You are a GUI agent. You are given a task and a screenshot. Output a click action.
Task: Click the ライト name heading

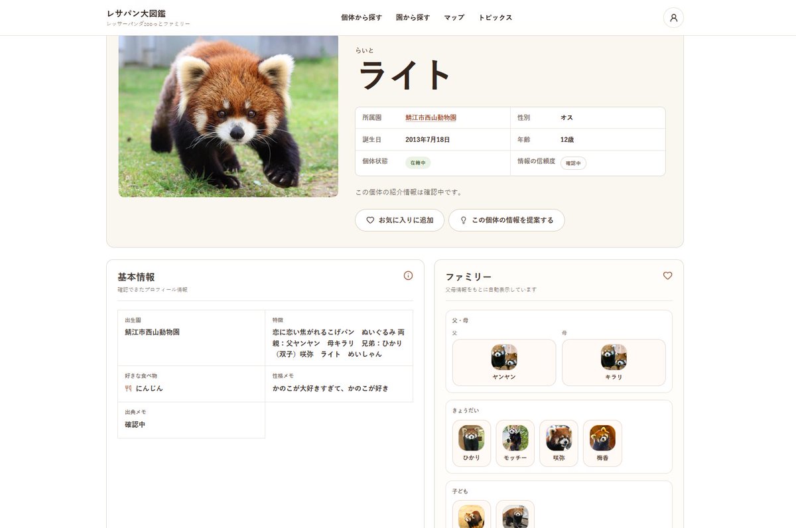point(405,75)
